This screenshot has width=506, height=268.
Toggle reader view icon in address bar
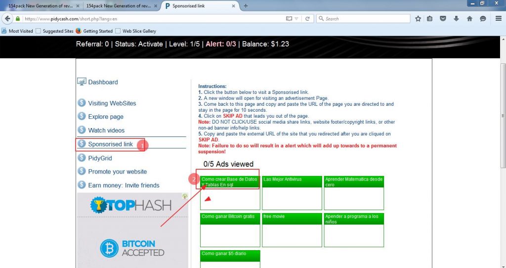289,19
